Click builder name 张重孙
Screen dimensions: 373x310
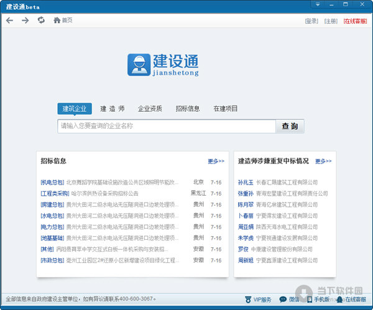(x=246, y=193)
